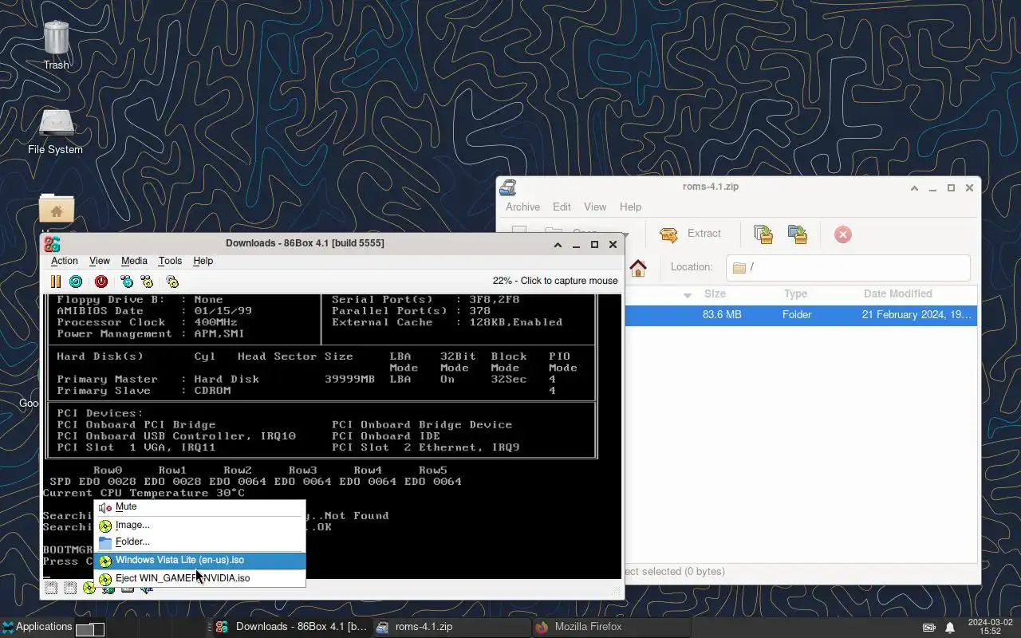Viewport: 1021px width, 638px height.
Task: Click the Extract icon in roms-4.1.zip
Action: click(669, 234)
